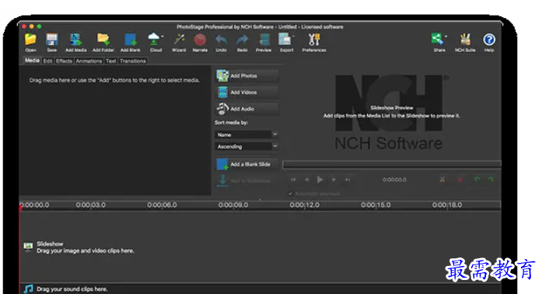Click the Add Media toolbar icon
The width and height of the screenshot is (542, 294).
(x=75, y=42)
